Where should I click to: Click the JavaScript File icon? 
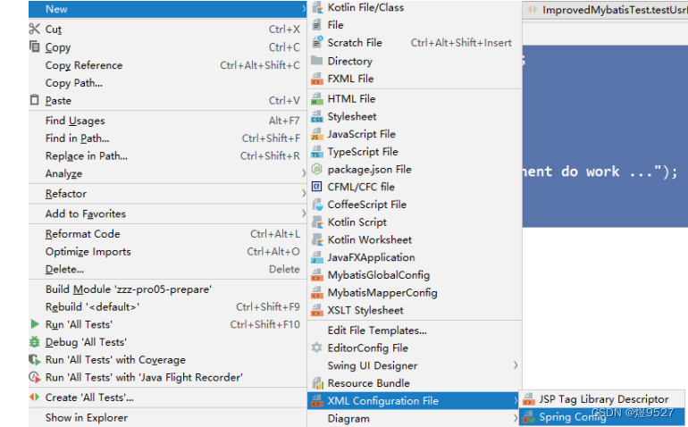[x=317, y=134]
